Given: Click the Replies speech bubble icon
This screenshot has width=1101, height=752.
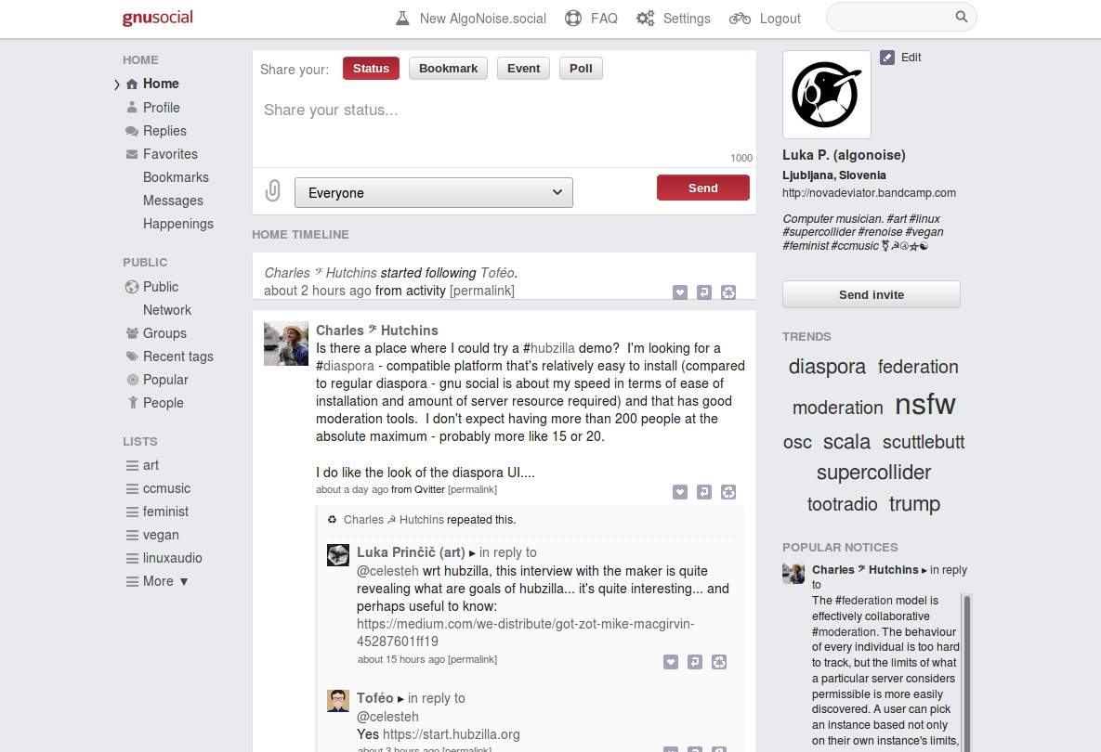Looking at the screenshot, I should (x=132, y=131).
